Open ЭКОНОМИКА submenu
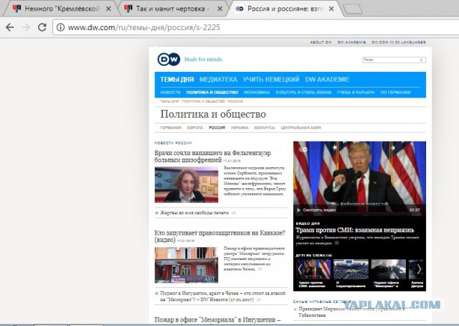 click(x=257, y=93)
